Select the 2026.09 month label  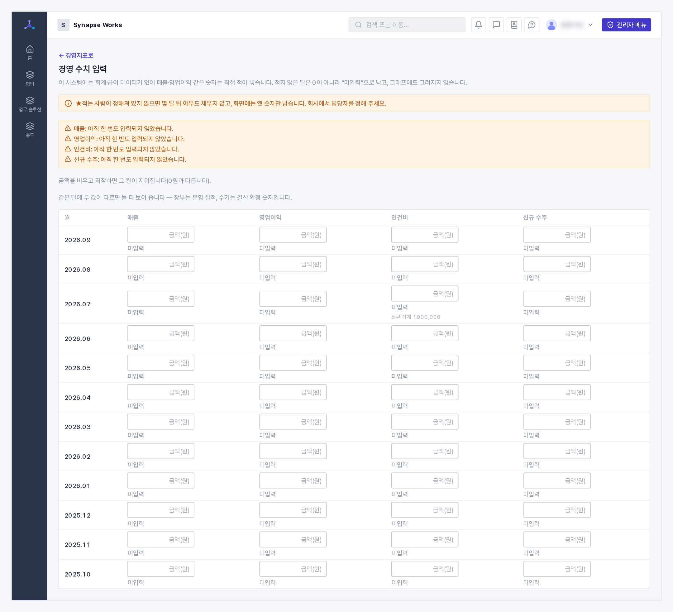(x=78, y=240)
